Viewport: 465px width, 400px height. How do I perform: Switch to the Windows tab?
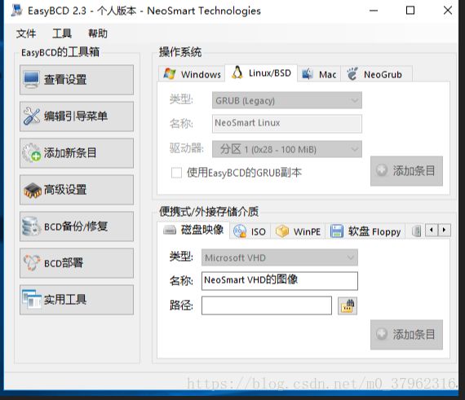(x=192, y=74)
